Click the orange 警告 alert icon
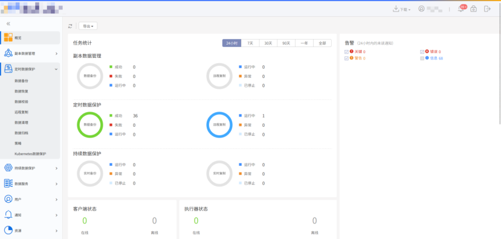 tap(352, 58)
